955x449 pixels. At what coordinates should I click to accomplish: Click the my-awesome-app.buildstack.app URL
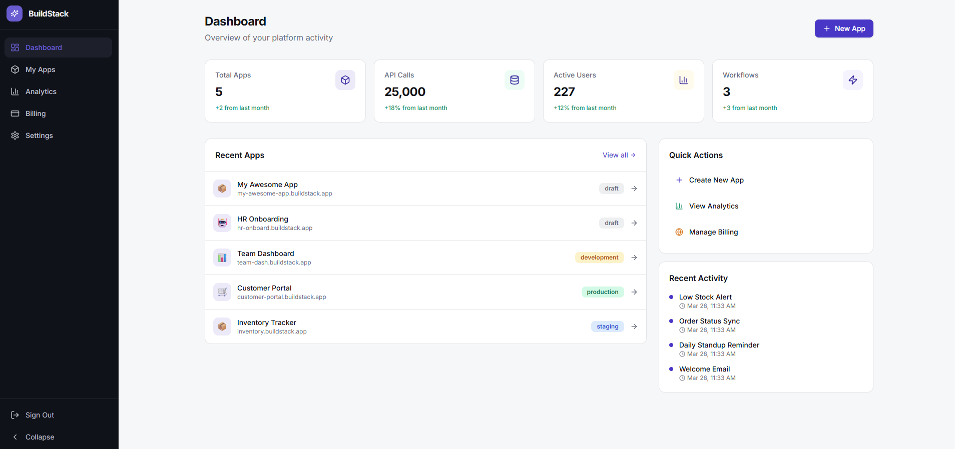pyautogui.click(x=284, y=193)
